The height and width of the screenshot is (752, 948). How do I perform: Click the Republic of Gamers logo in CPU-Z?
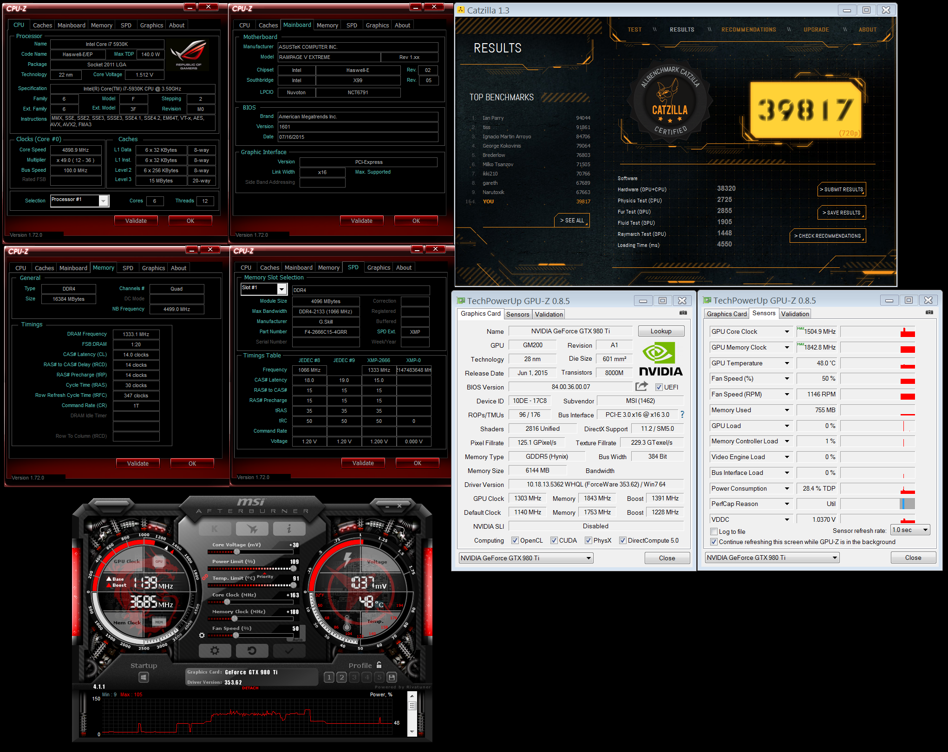(x=189, y=55)
